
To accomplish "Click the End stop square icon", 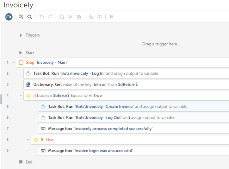I will [21, 162].
